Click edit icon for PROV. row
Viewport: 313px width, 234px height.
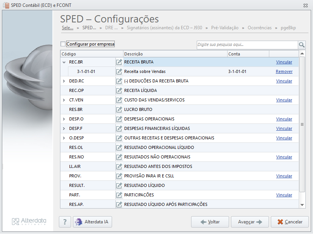click(119, 176)
